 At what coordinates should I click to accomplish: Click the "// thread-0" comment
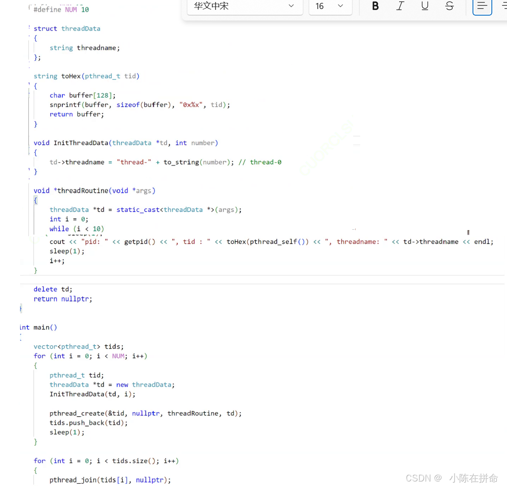tap(260, 162)
